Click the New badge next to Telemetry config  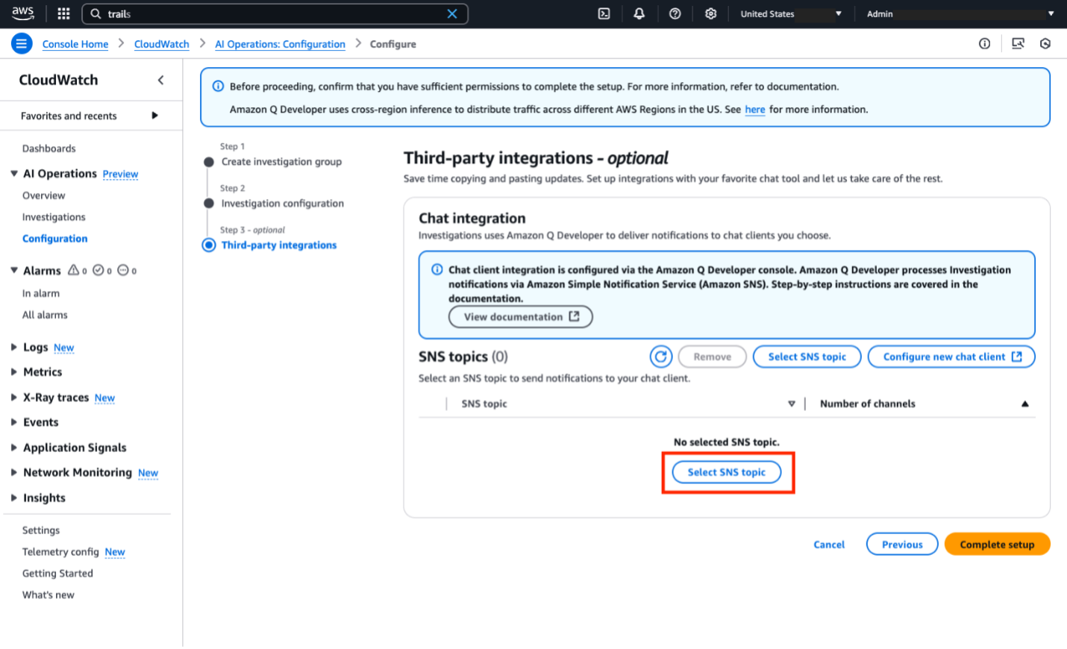coord(115,552)
